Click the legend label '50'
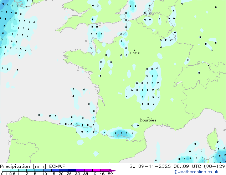226x175 pixels. (111, 174)
